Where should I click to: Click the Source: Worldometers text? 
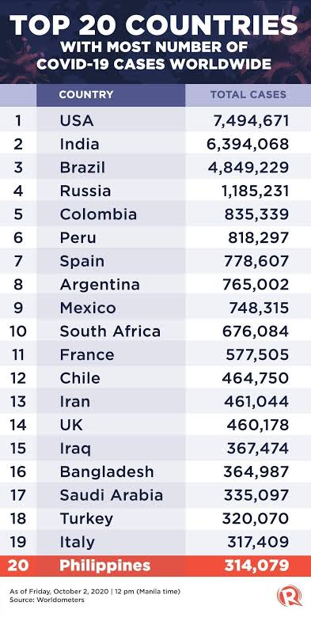click(47, 600)
